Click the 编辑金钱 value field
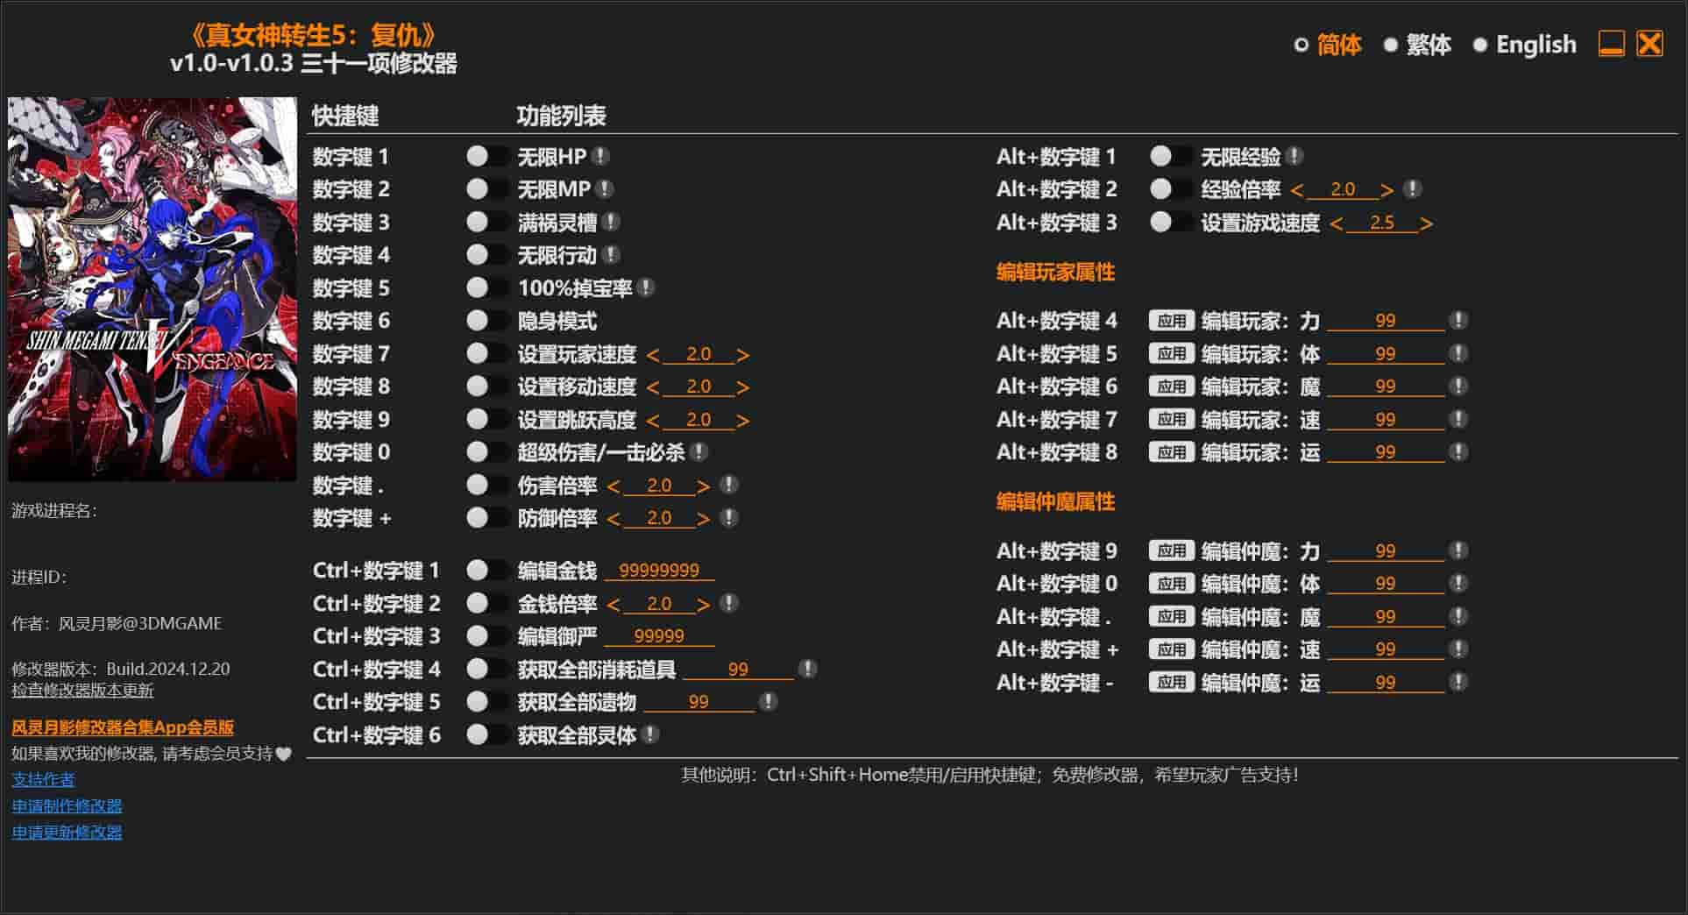 (x=659, y=571)
